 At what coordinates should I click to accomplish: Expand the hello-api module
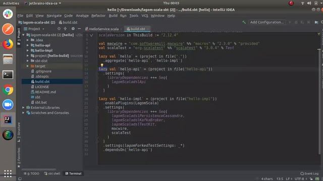(28, 45)
